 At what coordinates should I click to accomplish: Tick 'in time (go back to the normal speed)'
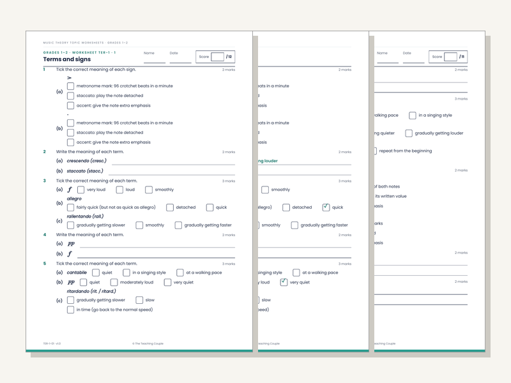(70, 310)
